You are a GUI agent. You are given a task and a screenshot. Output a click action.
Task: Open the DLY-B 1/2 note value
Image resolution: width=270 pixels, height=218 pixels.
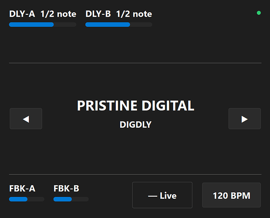(x=135, y=14)
